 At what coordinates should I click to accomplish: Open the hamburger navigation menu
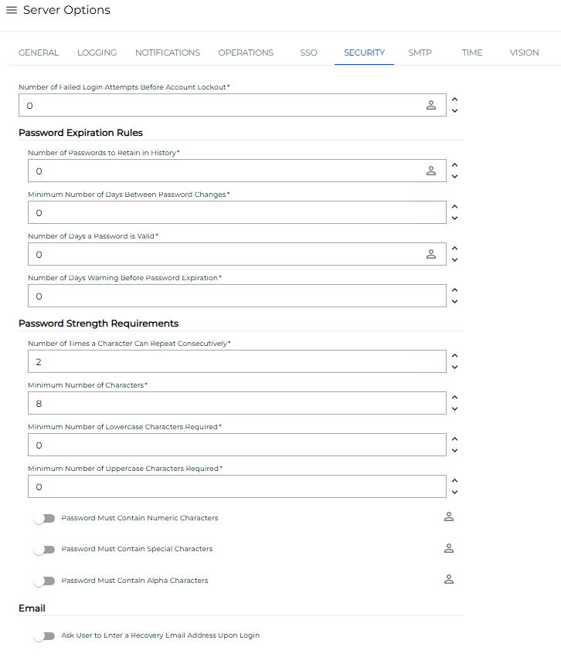pos(12,10)
